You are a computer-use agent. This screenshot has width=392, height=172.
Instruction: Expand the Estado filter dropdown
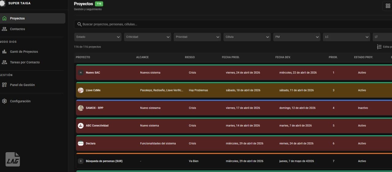click(x=98, y=37)
